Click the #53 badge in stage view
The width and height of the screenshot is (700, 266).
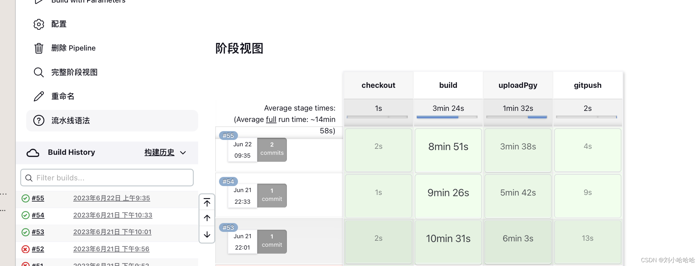point(228,227)
